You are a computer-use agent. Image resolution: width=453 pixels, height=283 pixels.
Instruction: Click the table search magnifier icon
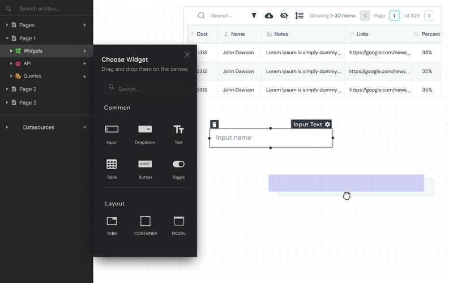(202, 16)
